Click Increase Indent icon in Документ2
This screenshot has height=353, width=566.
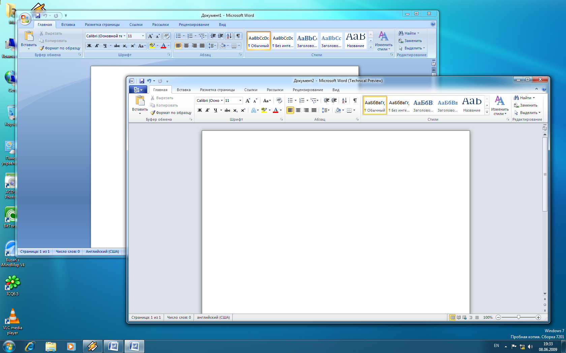tap(334, 101)
